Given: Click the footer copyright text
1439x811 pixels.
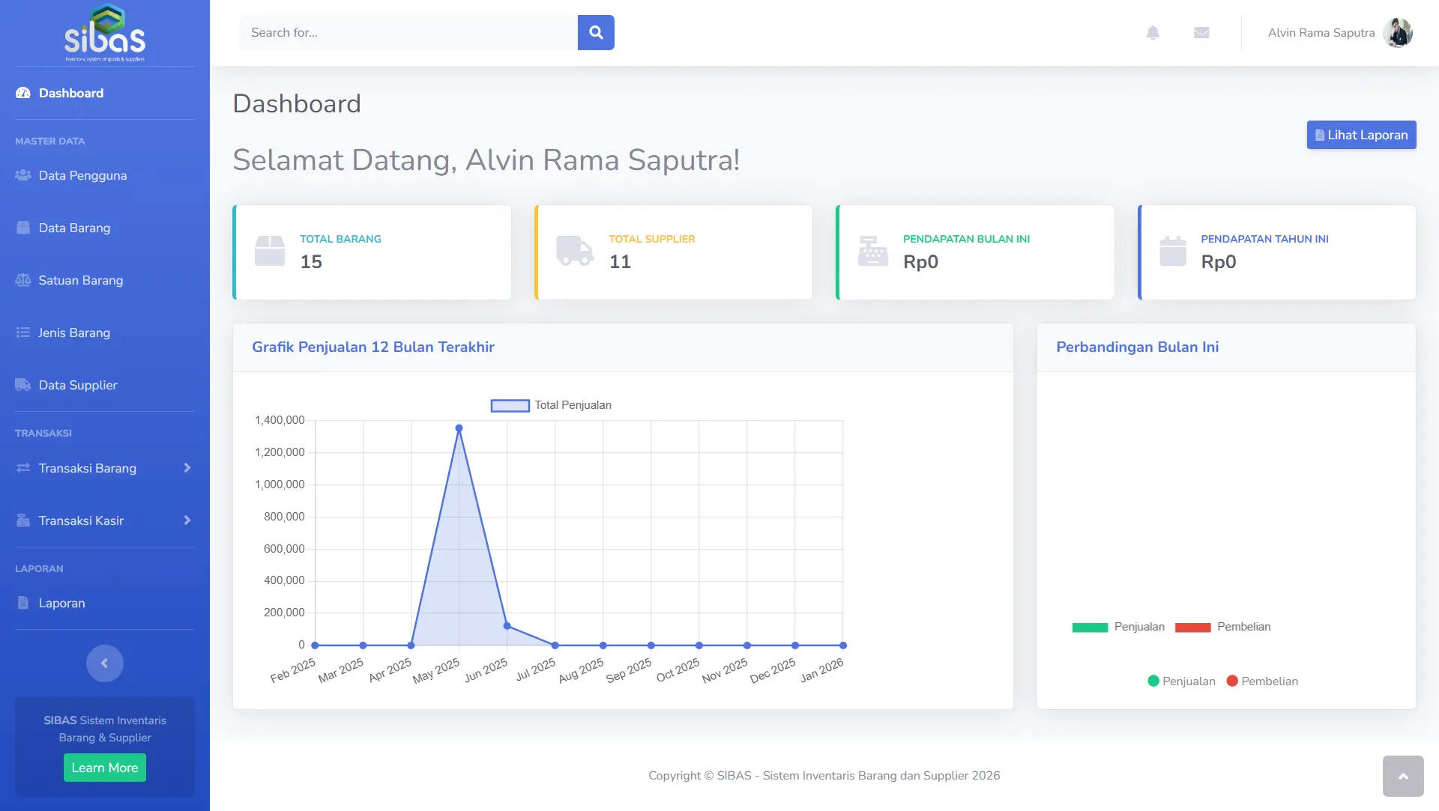Looking at the screenshot, I should [x=824, y=775].
